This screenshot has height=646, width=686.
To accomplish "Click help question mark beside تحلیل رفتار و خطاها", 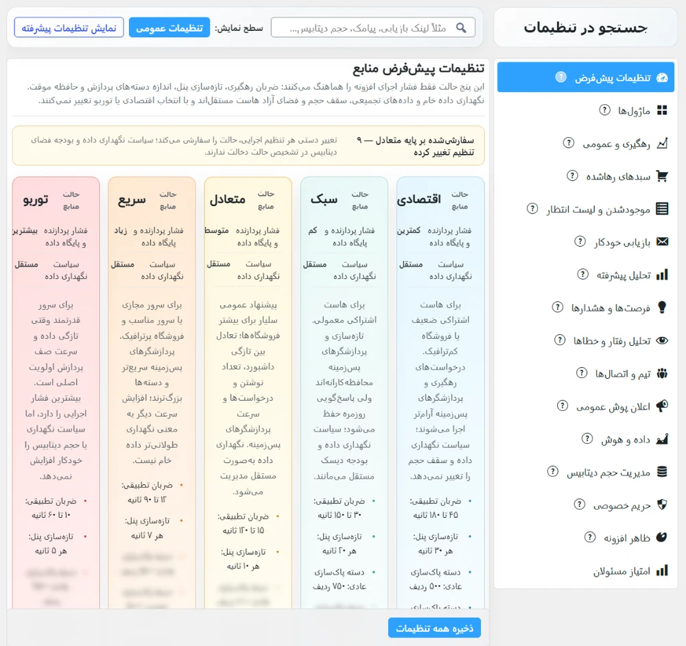I will 560,340.
